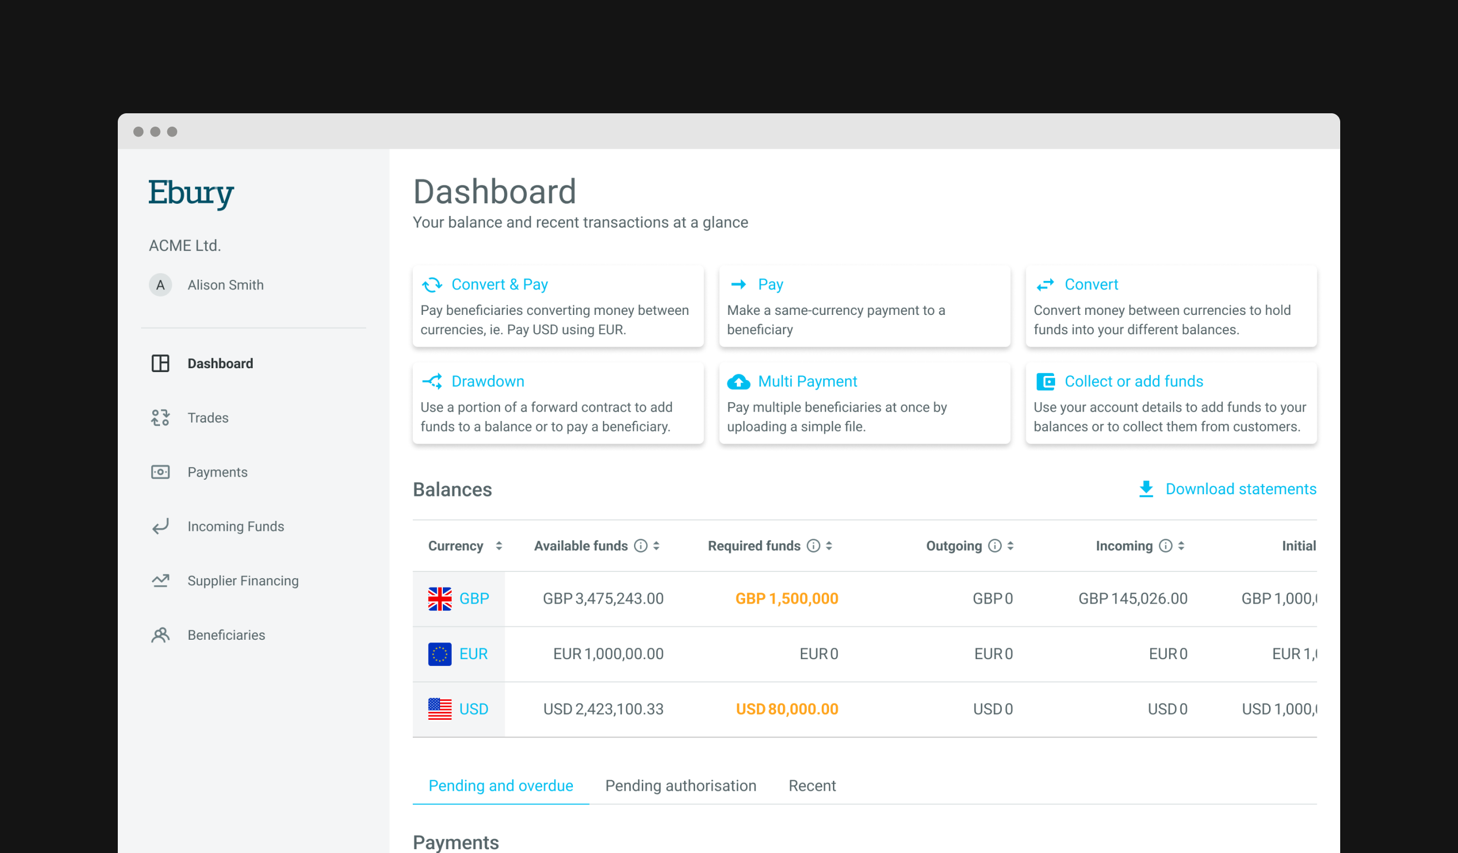Click the Payments sidebar icon
Viewport: 1458px width, 853px height.
click(160, 472)
